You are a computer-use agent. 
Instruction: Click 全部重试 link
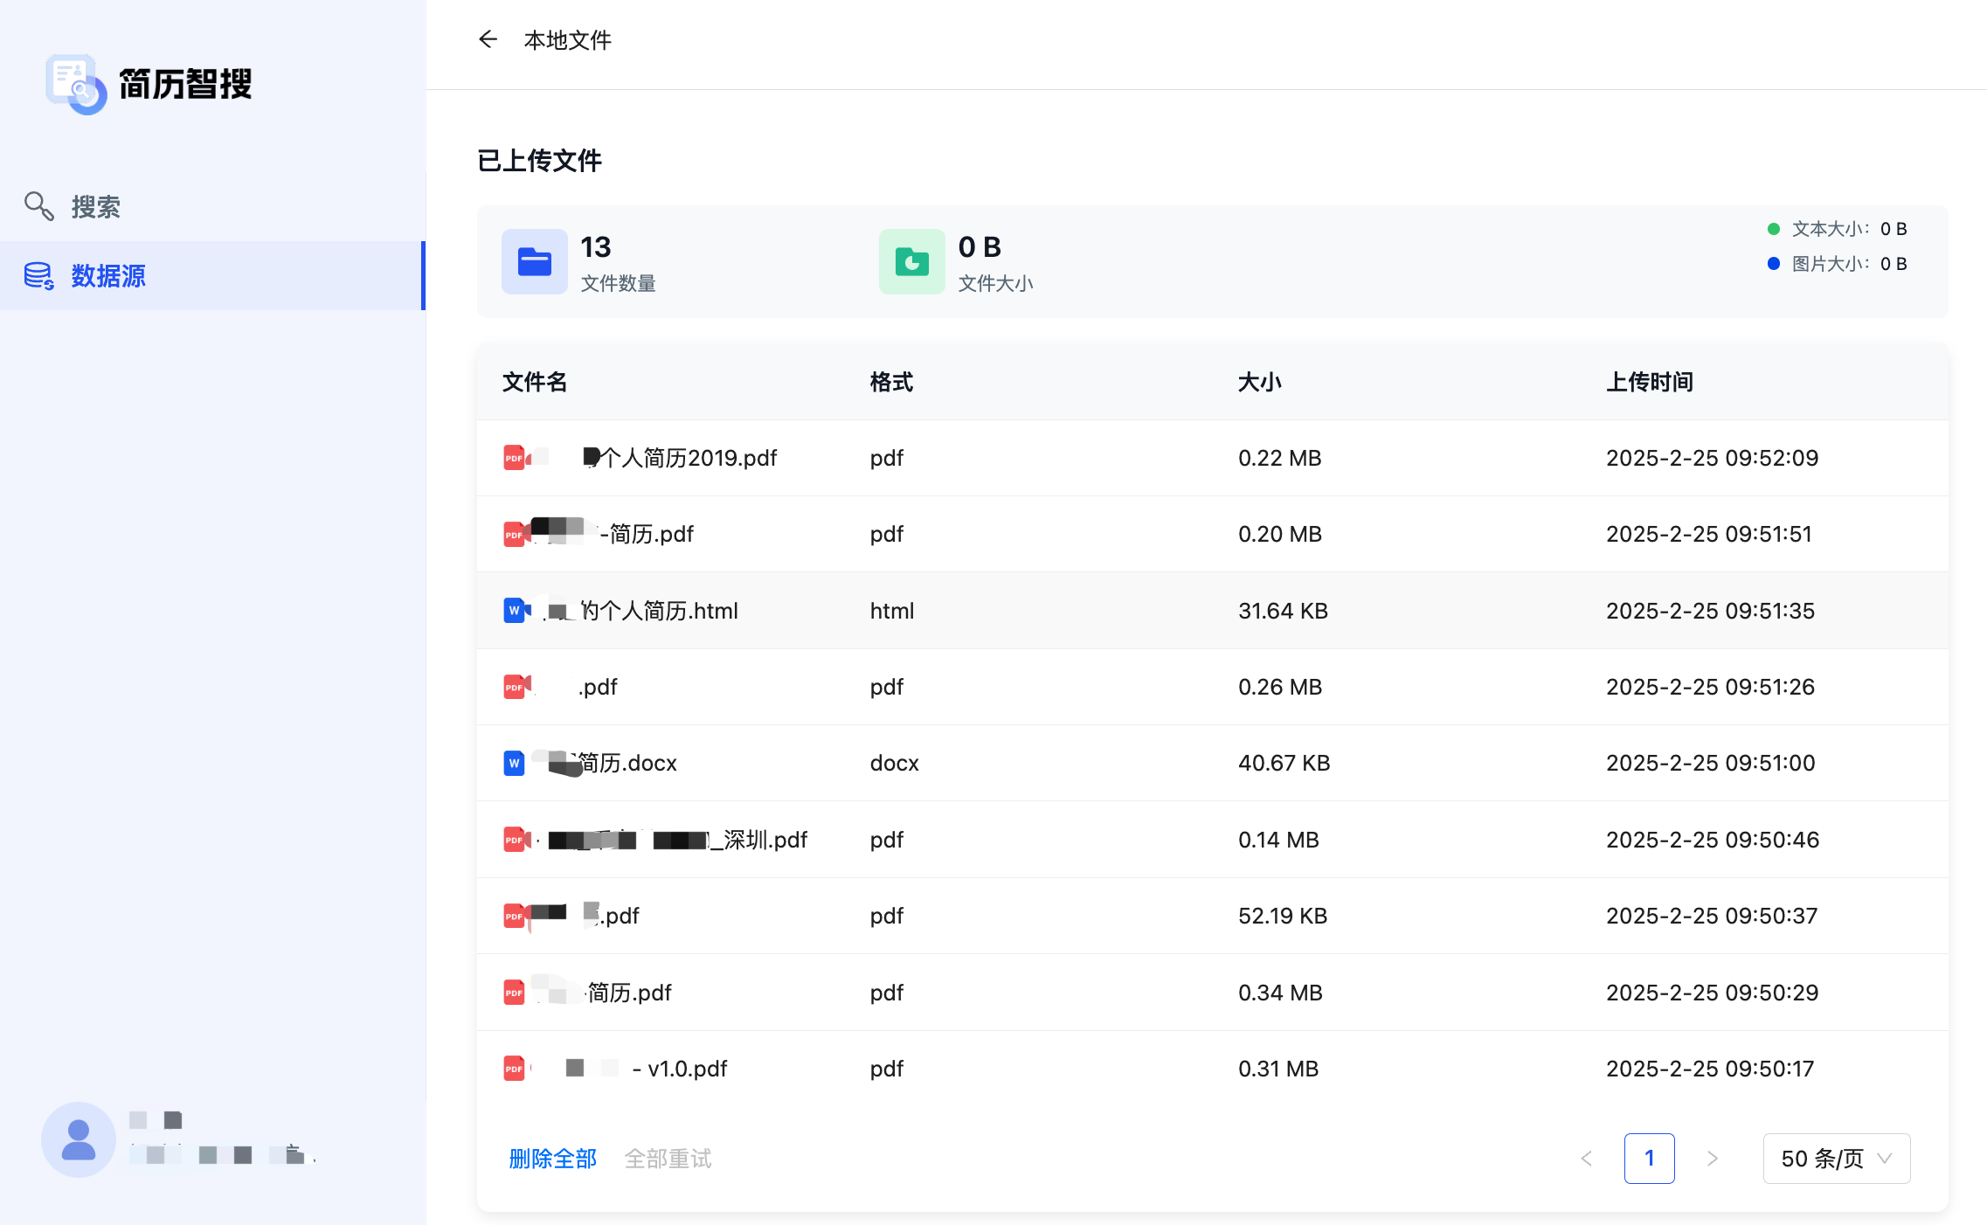pos(668,1159)
